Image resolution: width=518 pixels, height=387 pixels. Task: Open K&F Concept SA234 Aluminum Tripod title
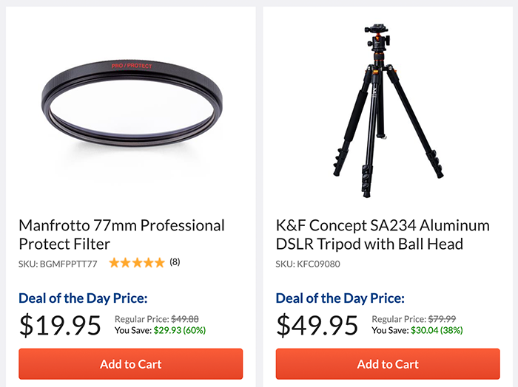tap(383, 234)
